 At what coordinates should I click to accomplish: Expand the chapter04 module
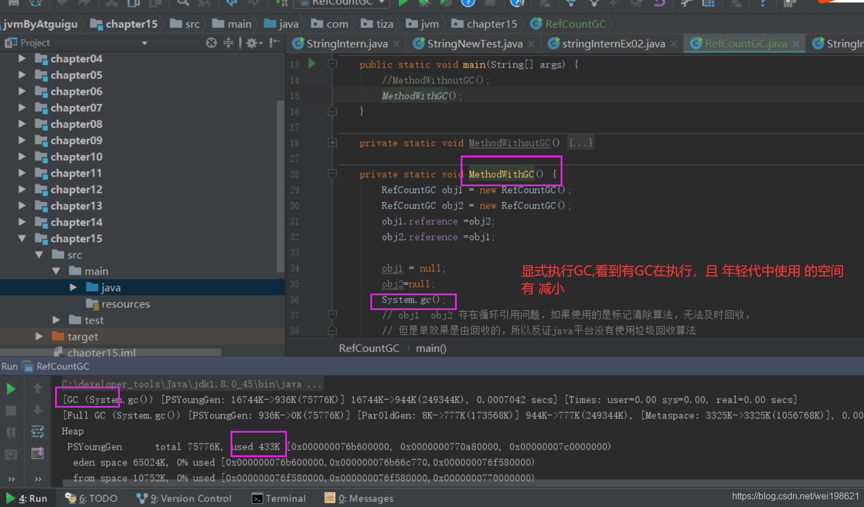[22, 58]
